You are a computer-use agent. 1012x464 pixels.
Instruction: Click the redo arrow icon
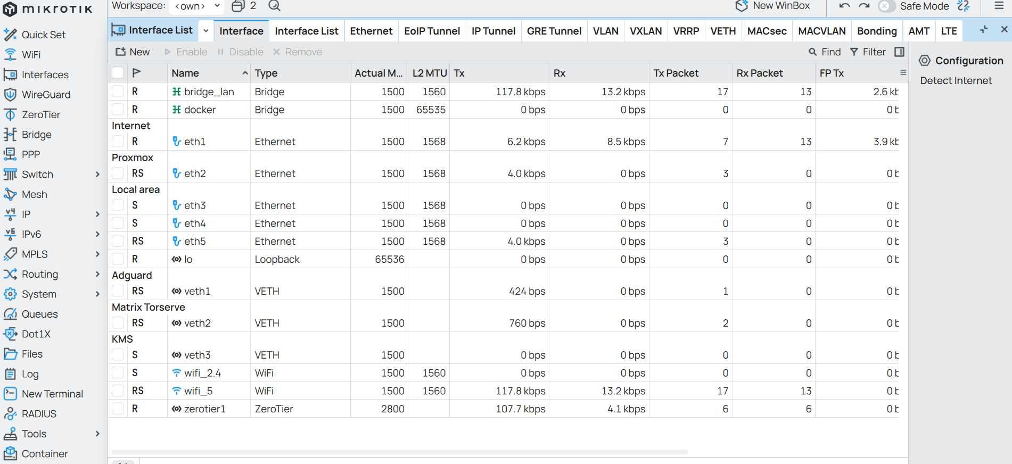pos(864,6)
